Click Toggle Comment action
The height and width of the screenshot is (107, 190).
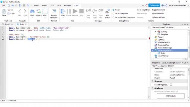158,10
